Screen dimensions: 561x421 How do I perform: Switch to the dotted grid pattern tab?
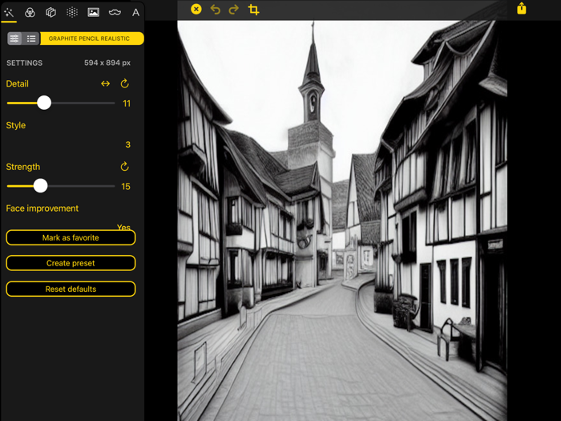point(72,13)
